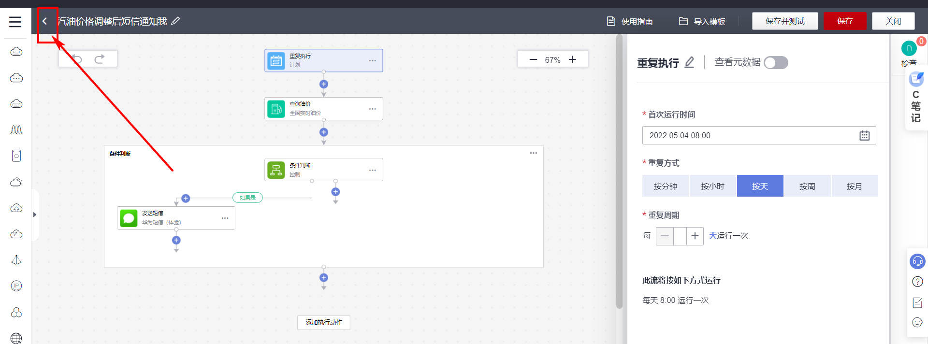Viewport: 928px width, 344px height.
Task: Add a step on the right condition branch
Action: coord(335,192)
